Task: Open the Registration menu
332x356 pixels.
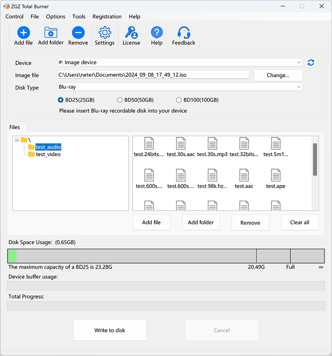Action: [x=107, y=16]
